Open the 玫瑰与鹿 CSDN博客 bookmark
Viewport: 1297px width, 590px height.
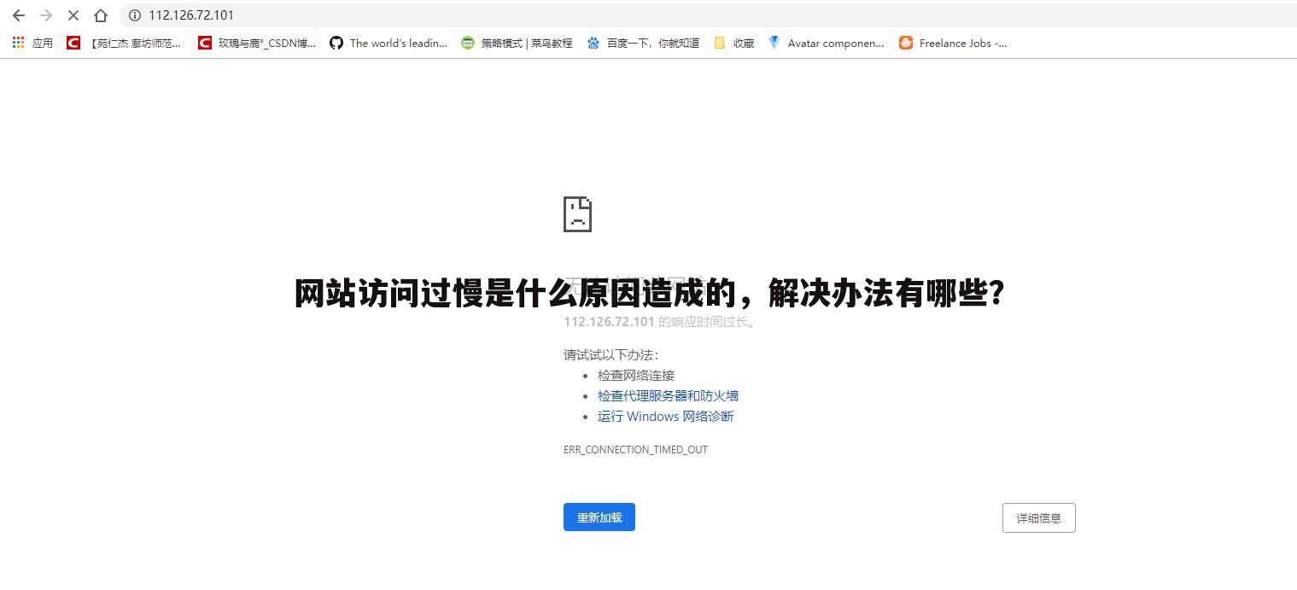[x=256, y=43]
